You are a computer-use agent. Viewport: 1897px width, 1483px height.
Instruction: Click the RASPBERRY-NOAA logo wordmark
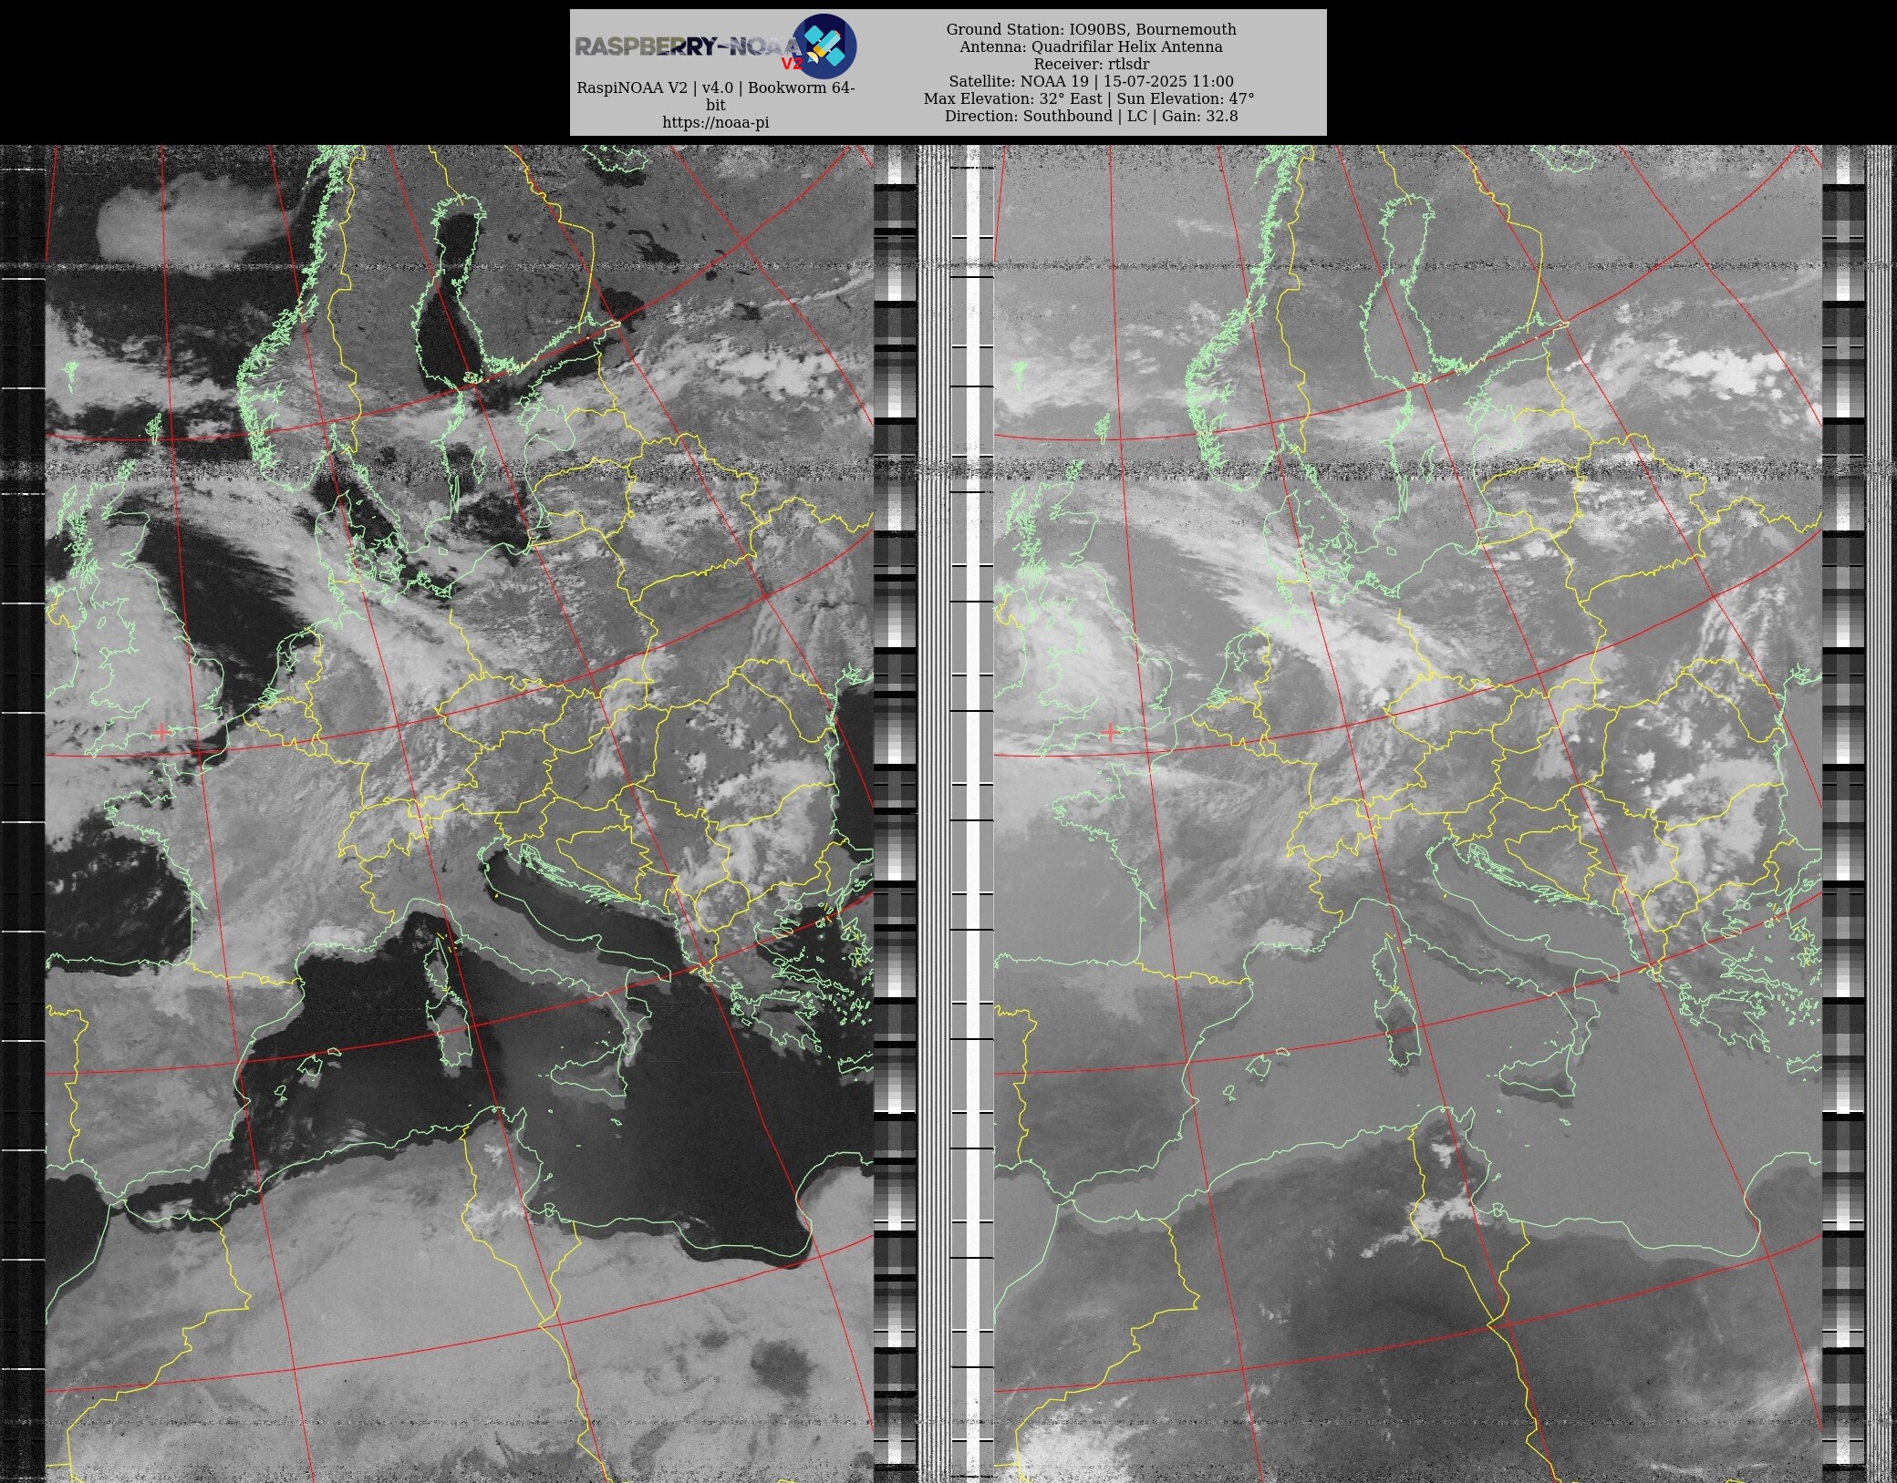pos(687,46)
